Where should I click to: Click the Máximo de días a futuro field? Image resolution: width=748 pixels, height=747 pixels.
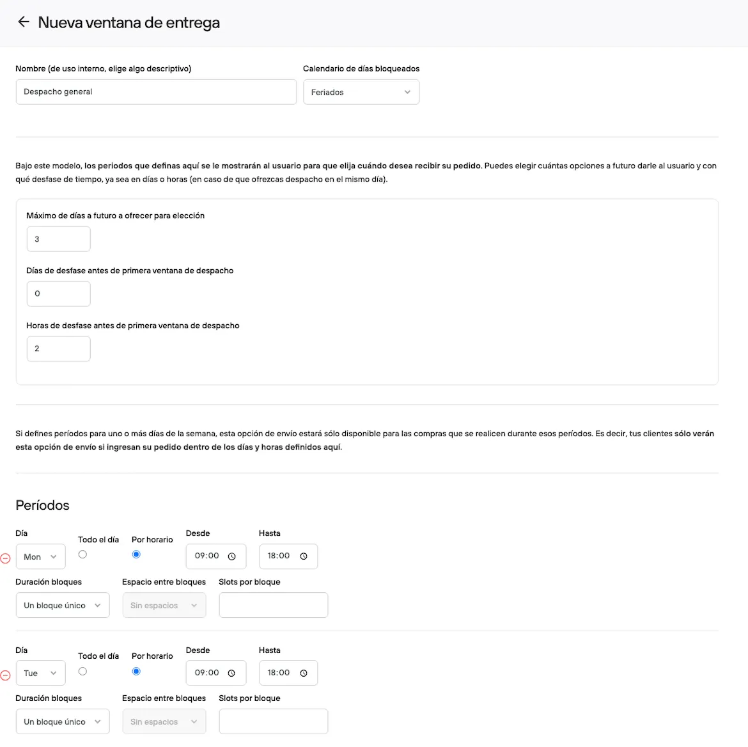click(59, 239)
